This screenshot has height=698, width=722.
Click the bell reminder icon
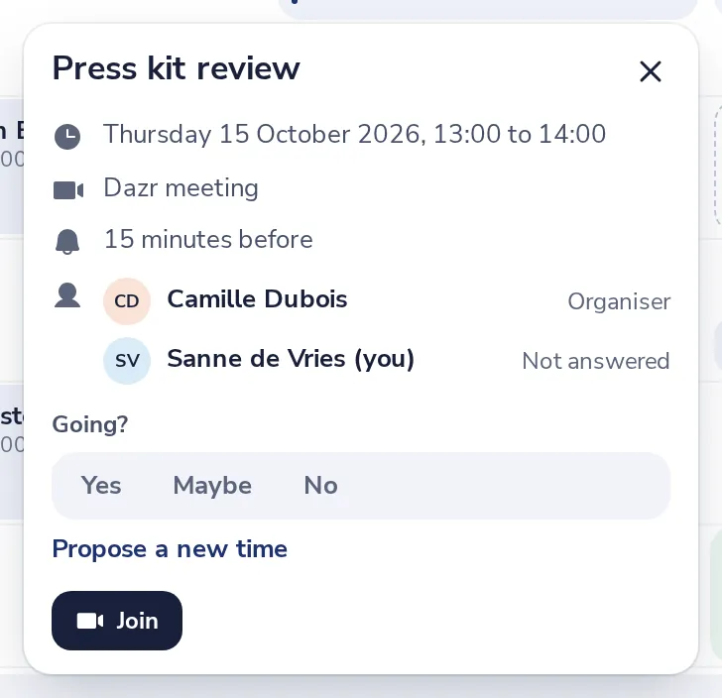click(x=67, y=241)
